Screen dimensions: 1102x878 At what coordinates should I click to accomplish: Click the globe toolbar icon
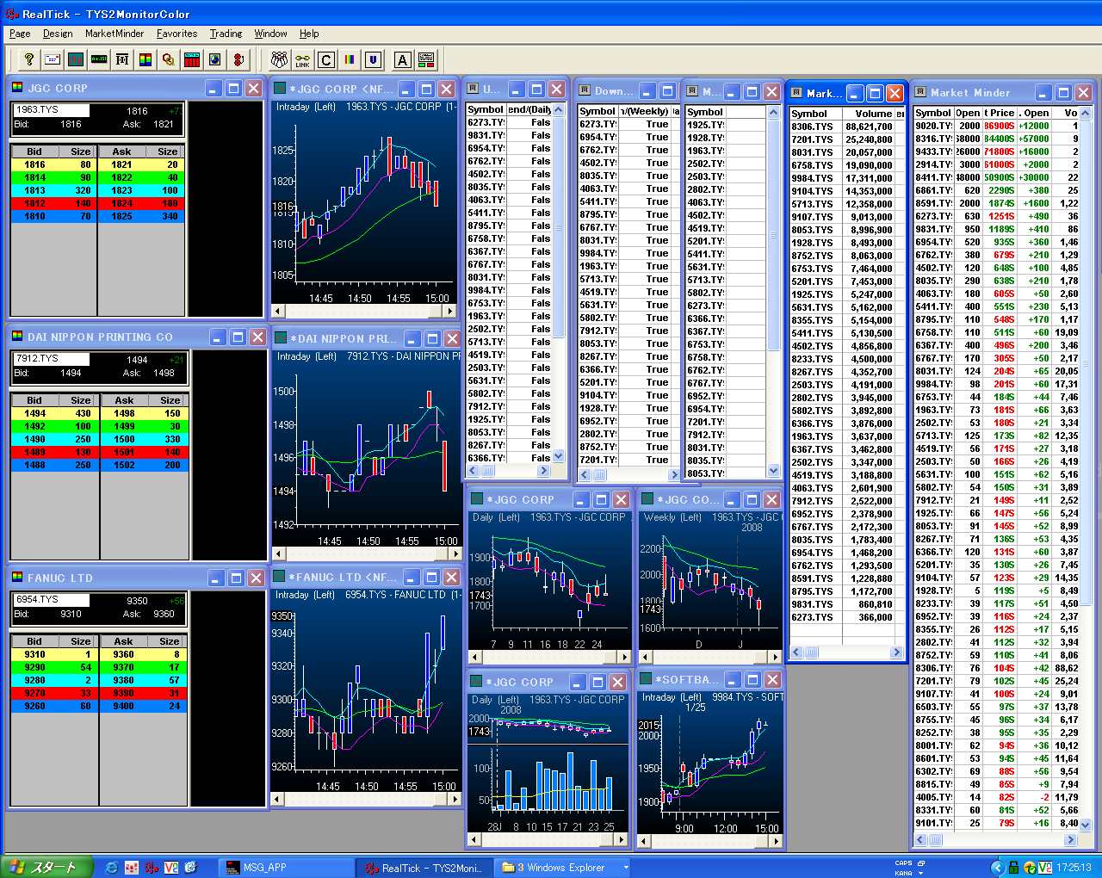[215, 59]
